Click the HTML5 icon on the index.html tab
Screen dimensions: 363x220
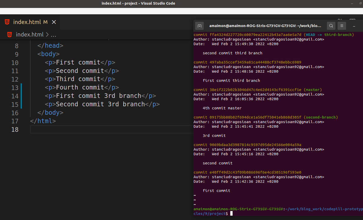[x=7, y=22]
